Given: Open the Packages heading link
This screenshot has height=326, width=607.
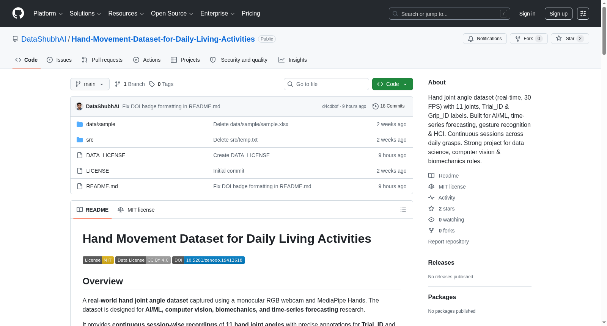Looking at the screenshot, I should pyautogui.click(x=442, y=297).
